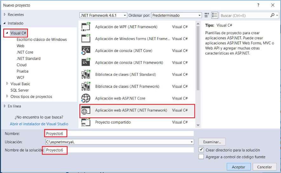Screen dimensions: 281x173
Task: Select 'Aplicación de Windows Forms' template text
Action: tap(133, 39)
